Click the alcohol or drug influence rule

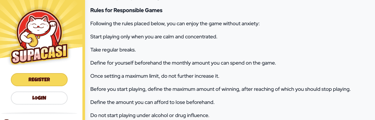pyautogui.click(x=150, y=116)
